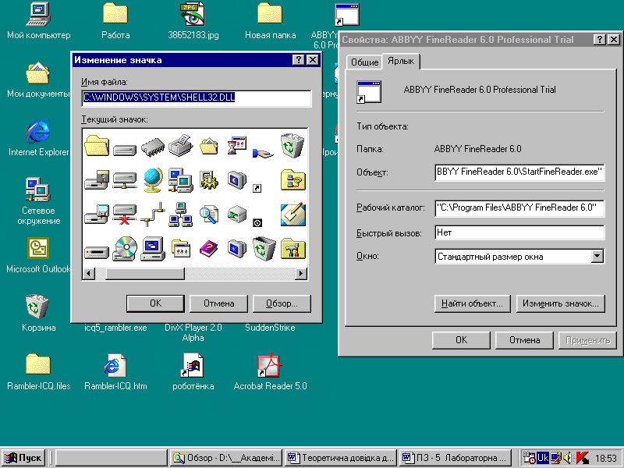
Task: Select the network cable connector icon
Action: (x=153, y=215)
